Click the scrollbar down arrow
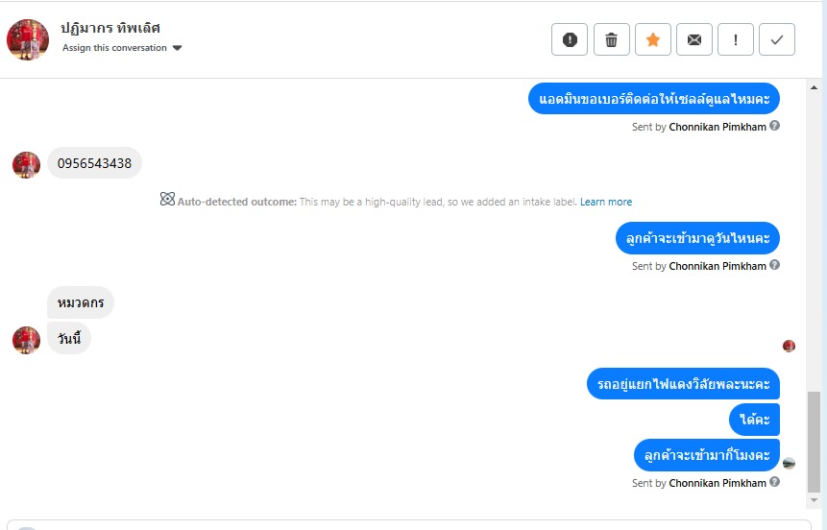The height and width of the screenshot is (530, 827). [814, 500]
